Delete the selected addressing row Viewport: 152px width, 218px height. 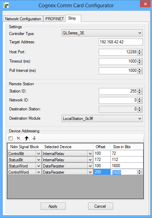pyautogui.click(x=18, y=138)
